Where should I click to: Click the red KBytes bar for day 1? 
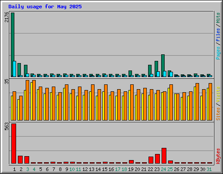14,144
